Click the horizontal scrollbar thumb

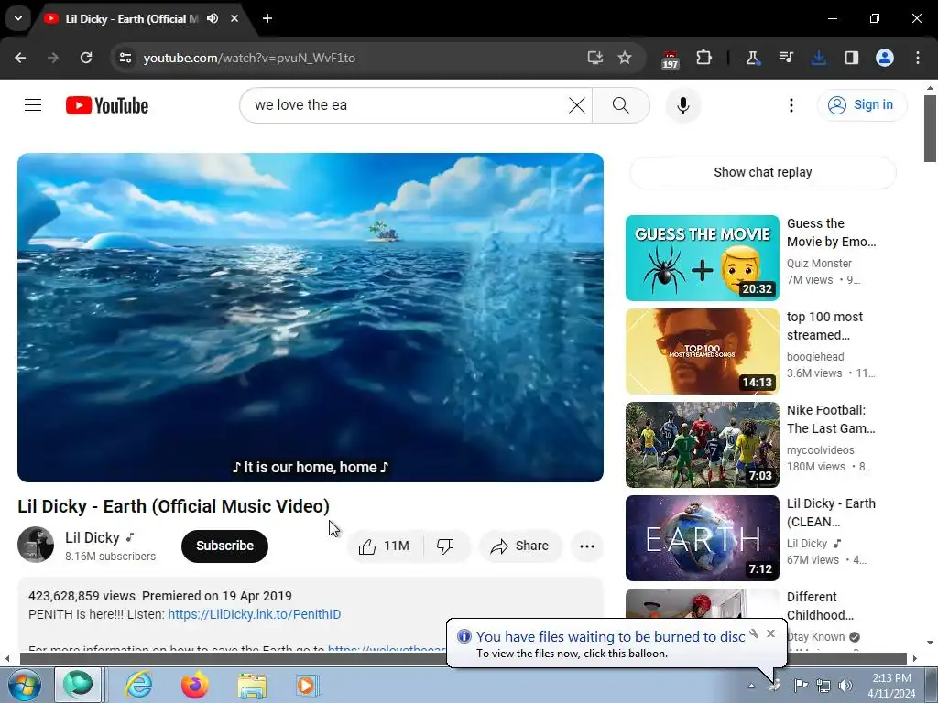[464, 658]
